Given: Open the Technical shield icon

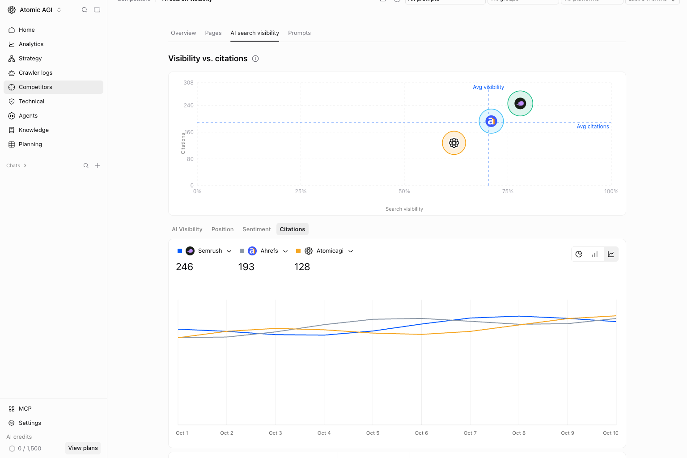Looking at the screenshot, I should [12, 102].
